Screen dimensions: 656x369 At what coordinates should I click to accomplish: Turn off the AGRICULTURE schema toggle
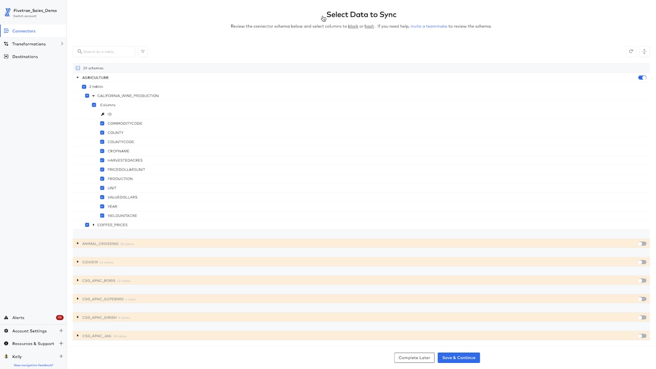(642, 78)
